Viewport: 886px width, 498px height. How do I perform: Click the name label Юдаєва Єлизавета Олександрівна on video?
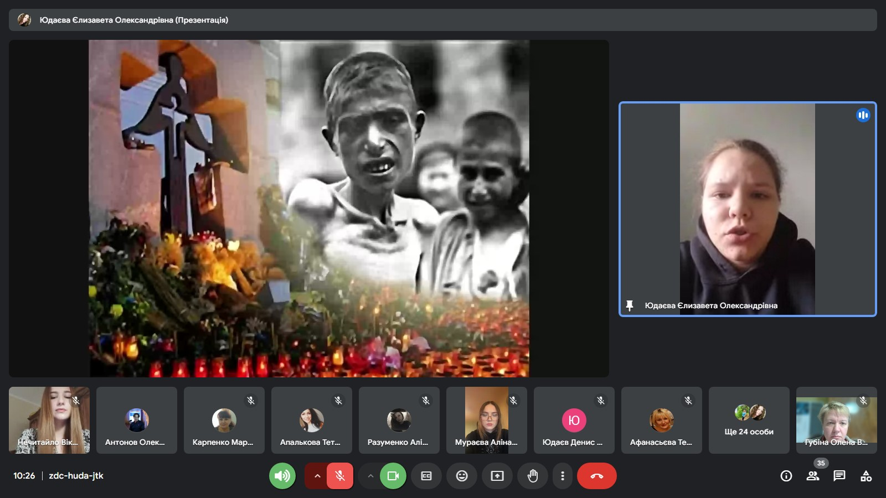tap(711, 305)
